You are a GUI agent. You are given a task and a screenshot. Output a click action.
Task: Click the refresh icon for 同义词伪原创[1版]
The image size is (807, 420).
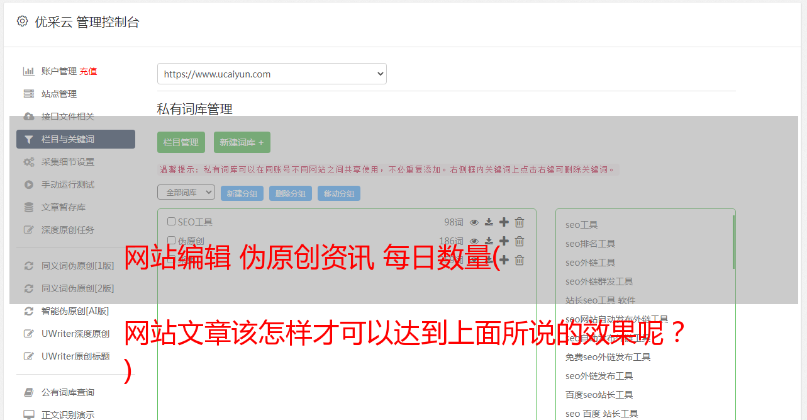28,266
